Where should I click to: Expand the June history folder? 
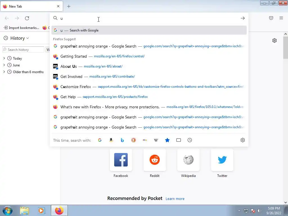pos(4,65)
